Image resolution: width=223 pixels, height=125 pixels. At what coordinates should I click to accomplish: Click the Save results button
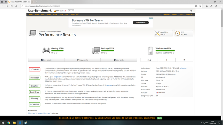click(x=46, y=60)
